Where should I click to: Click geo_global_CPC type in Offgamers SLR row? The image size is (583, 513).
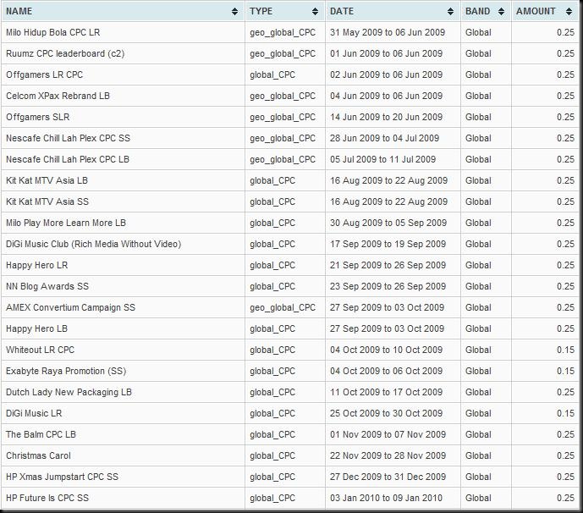tap(283, 118)
